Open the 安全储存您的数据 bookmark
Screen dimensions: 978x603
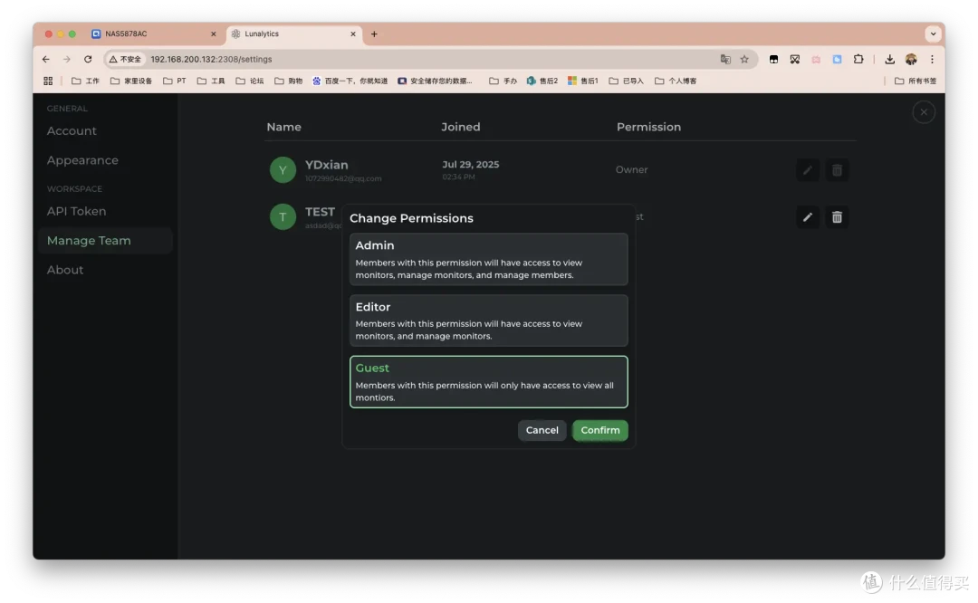click(x=435, y=81)
